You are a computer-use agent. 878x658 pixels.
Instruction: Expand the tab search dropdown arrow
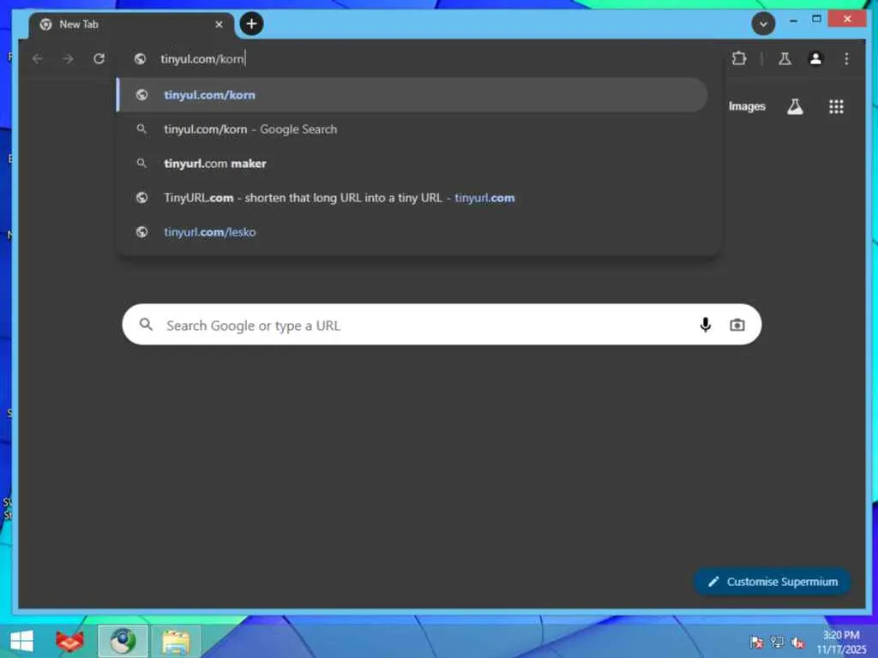[763, 24]
